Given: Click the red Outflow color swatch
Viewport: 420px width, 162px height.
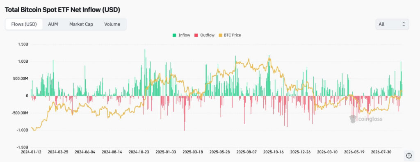Looking at the screenshot, I should click(x=196, y=35).
